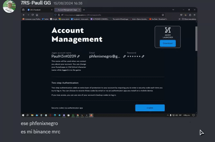Open the Firefox account avatar icon
Screen dimensions: 215x142
tap(186, 15)
